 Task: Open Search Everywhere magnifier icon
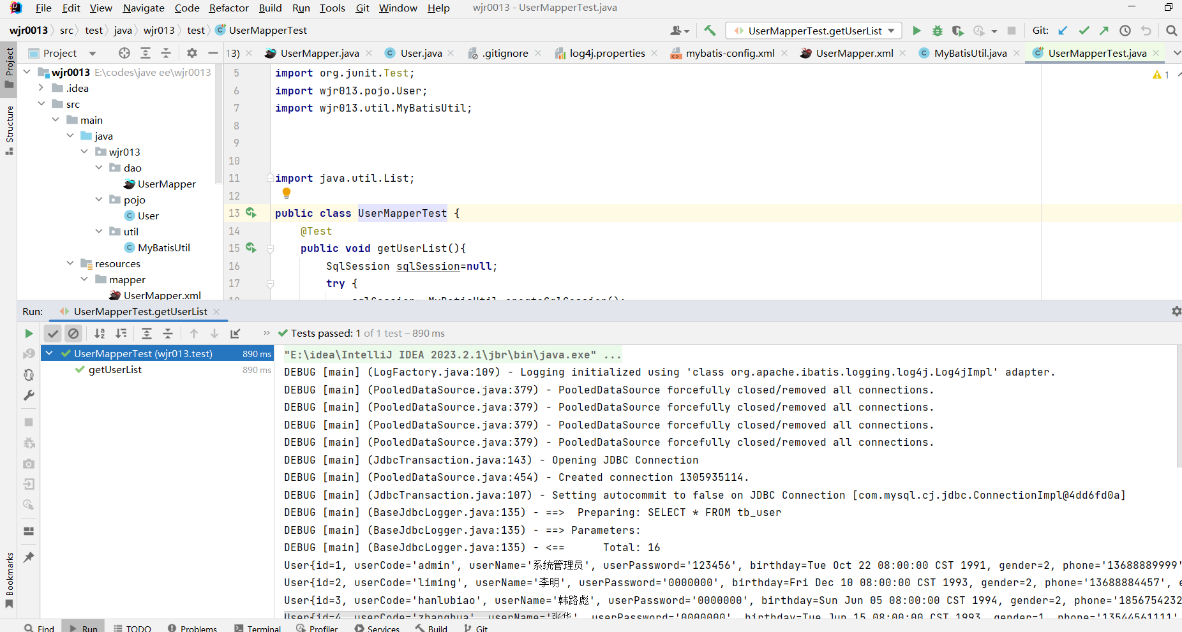(1171, 31)
